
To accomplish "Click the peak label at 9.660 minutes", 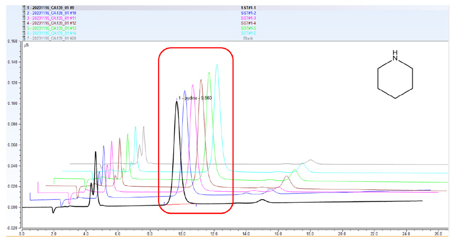I will click(x=195, y=98).
